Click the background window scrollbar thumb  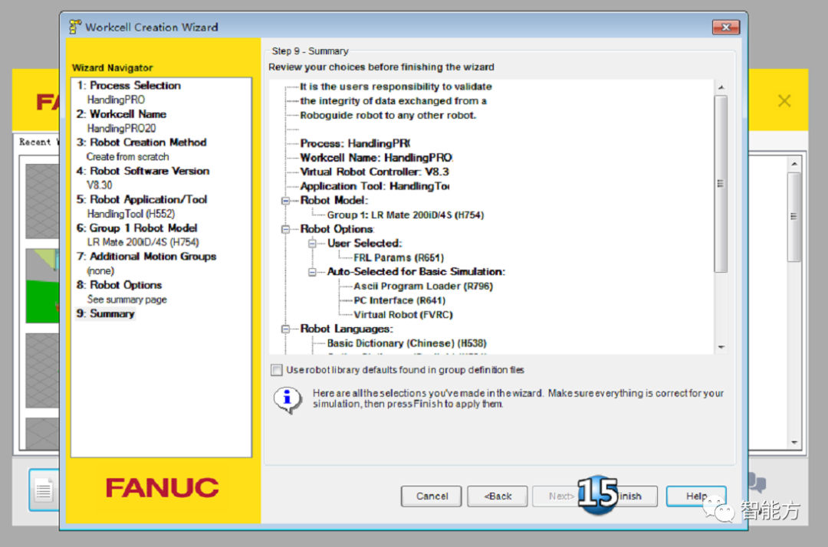point(794,217)
